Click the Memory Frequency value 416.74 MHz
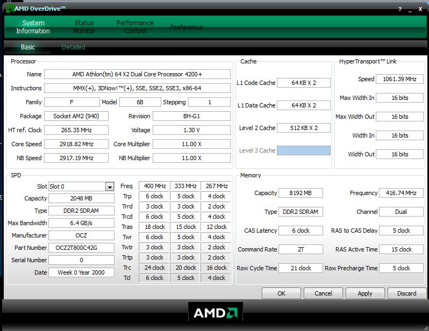Image resolution: width=429 pixels, height=331 pixels. click(x=401, y=193)
